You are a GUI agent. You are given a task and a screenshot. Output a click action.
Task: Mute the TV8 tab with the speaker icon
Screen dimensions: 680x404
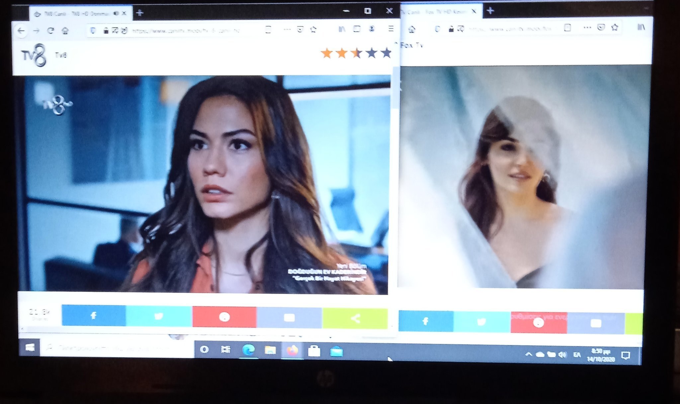tap(116, 13)
